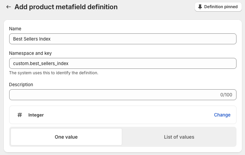245x155 pixels.
Task: Click the Namespace and key label
Action: pos(30,53)
